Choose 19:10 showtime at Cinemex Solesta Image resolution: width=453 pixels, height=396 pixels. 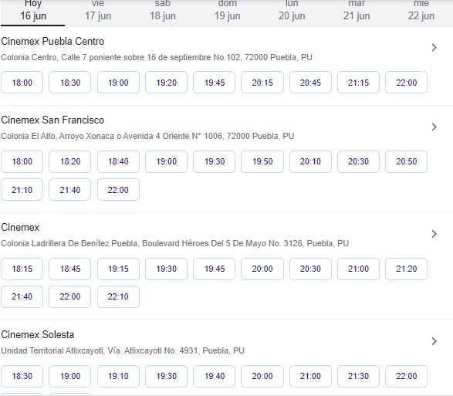click(118, 376)
